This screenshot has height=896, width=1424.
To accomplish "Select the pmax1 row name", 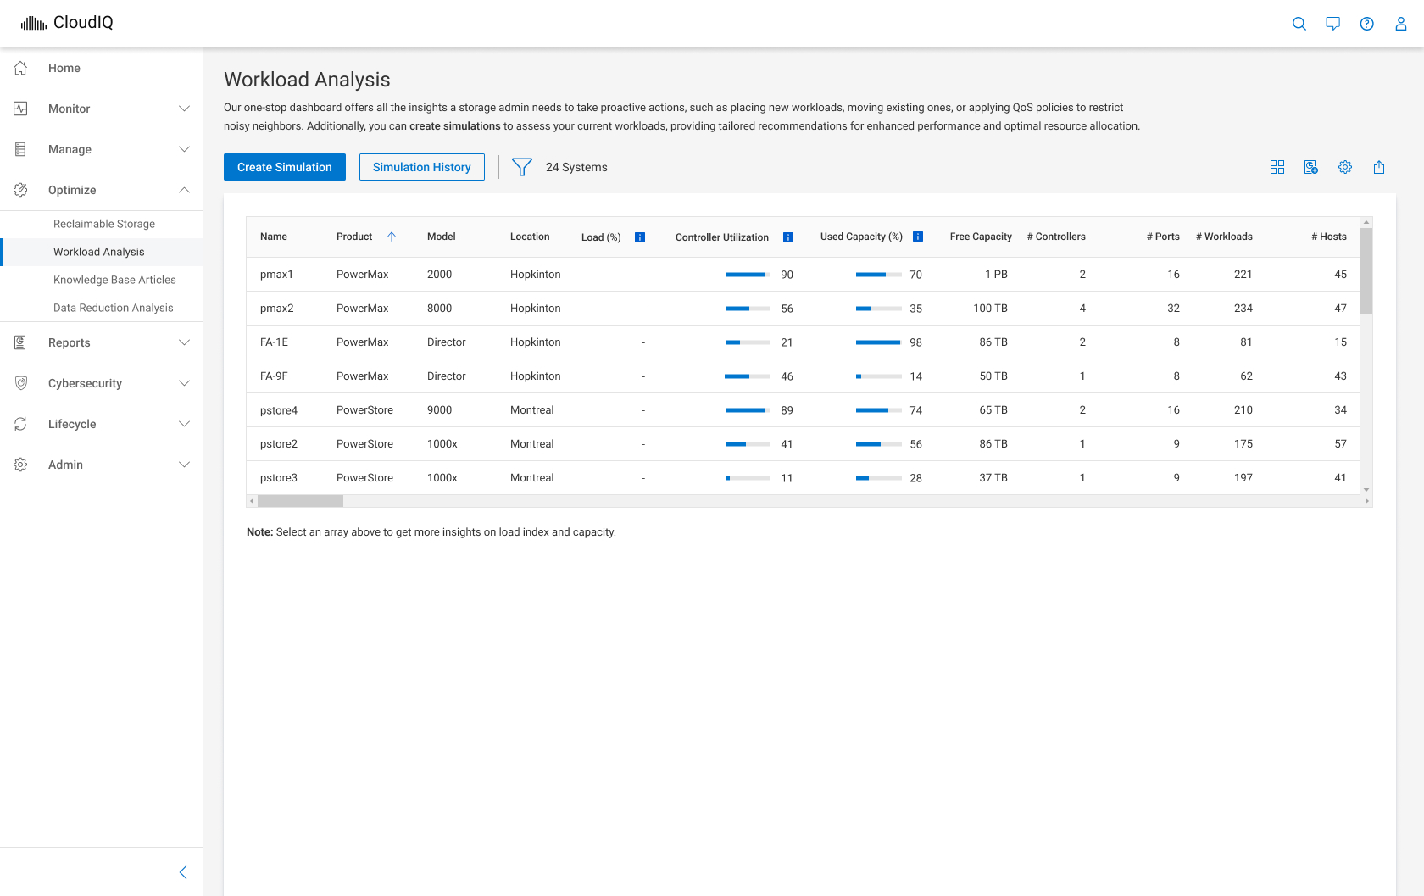I will tap(276, 275).
